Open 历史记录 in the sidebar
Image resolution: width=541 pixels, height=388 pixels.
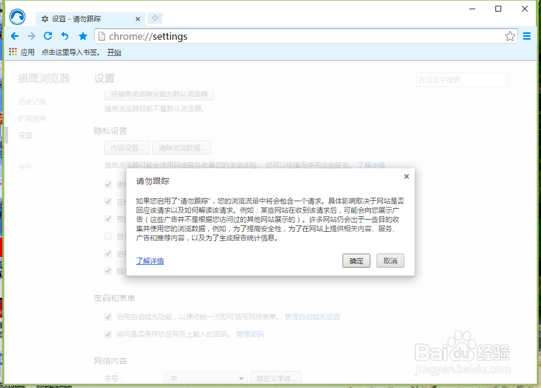coord(32,101)
